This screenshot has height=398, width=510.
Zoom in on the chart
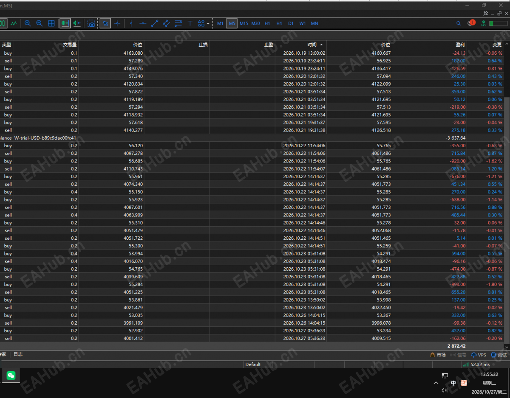(28, 23)
